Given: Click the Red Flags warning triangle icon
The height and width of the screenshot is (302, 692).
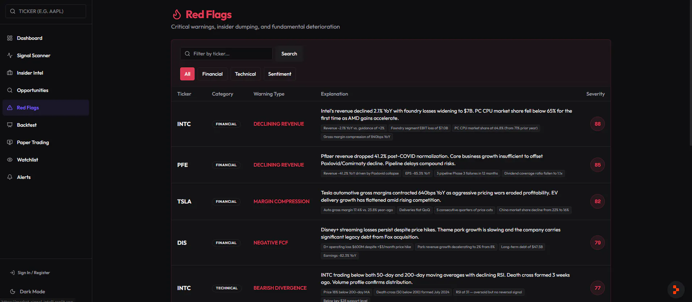Looking at the screenshot, I should (10, 108).
